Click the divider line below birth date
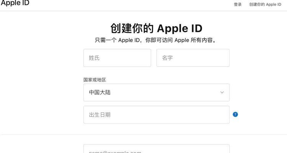Image resolution: width=287 pixels, height=153 pixels. [143, 134]
